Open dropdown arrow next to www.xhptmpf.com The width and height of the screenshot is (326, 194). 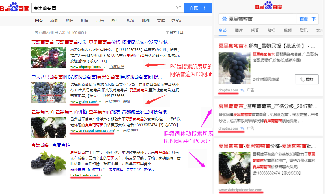pos(104,67)
